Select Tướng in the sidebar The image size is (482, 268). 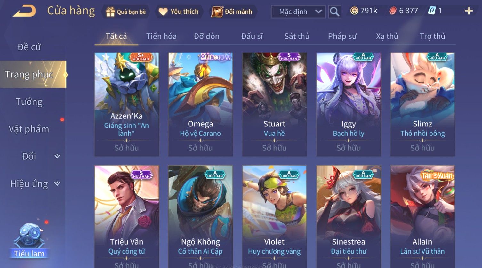29,102
